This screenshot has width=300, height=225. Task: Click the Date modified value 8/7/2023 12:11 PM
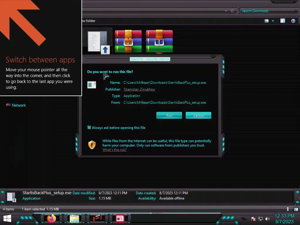click(113, 193)
